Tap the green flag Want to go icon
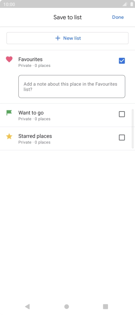The image size is (135, 315). coord(9,113)
